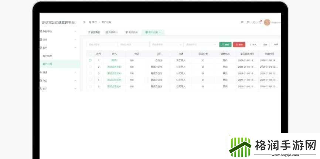
Task: Click 企话宝 company cell in row 1
Action: pyautogui.click(x=159, y=60)
